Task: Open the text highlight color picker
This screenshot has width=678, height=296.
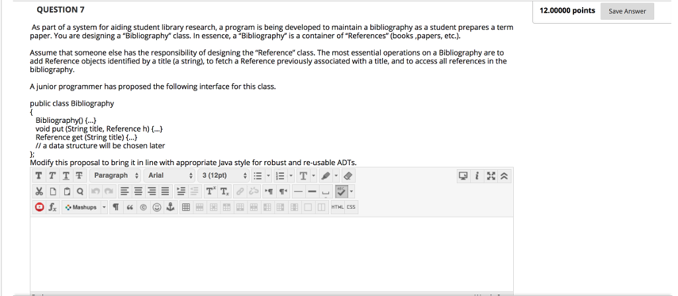Action: (x=325, y=176)
